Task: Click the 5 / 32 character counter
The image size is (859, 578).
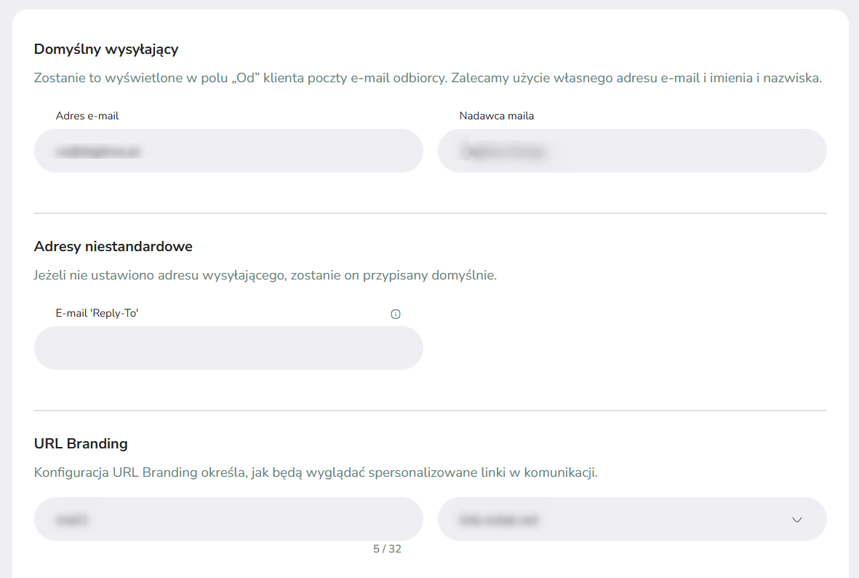Action: (388, 549)
